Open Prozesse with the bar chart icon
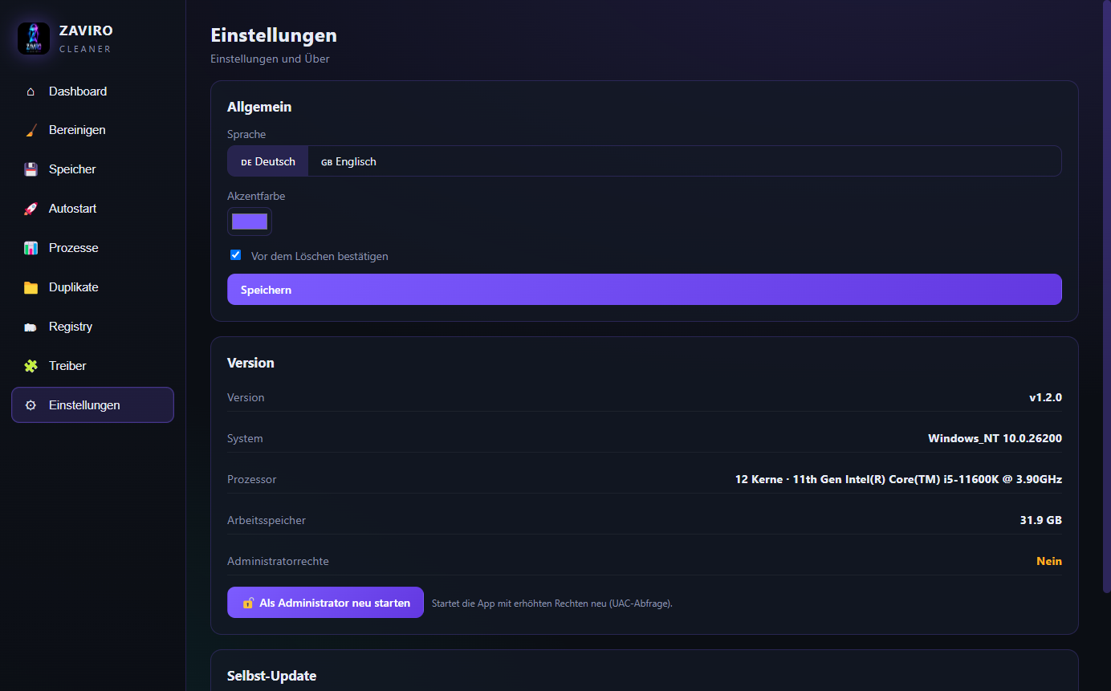 click(31, 248)
